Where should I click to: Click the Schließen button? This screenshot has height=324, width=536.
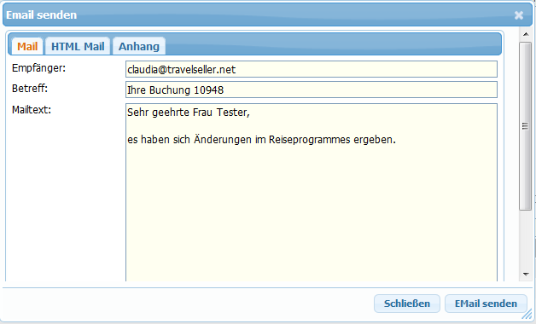coord(407,304)
